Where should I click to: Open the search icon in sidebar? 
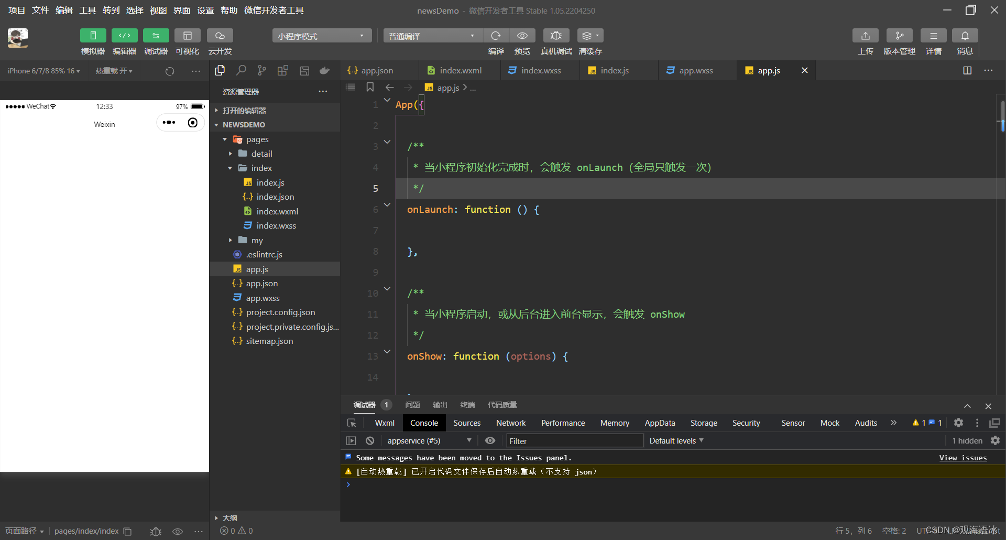point(241,70)
